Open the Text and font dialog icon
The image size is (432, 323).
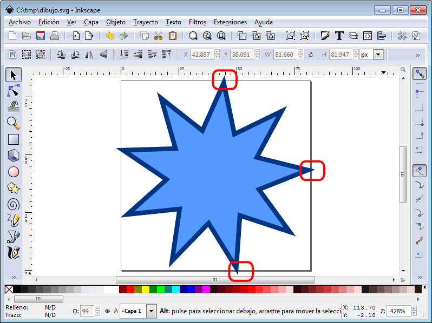339,36
